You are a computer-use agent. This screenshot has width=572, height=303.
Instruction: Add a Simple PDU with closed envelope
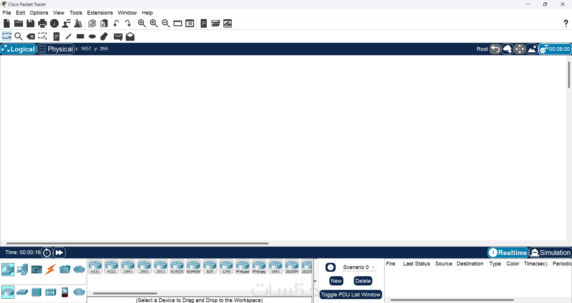tap(118, 37)
